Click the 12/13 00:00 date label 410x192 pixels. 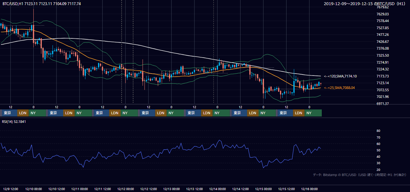tap(171, 189)
